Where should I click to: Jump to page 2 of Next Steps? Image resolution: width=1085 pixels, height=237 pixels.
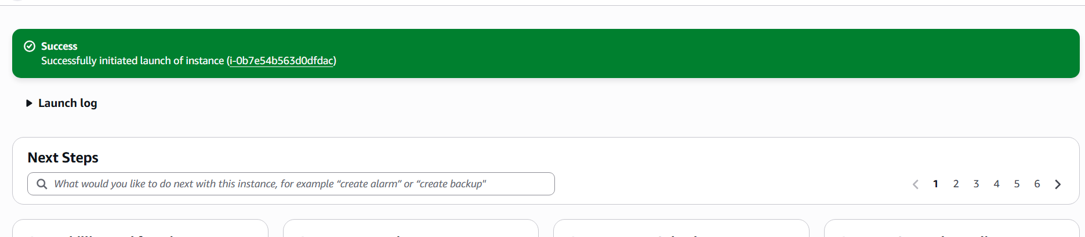pyautogui.click(x=956, y=184)
